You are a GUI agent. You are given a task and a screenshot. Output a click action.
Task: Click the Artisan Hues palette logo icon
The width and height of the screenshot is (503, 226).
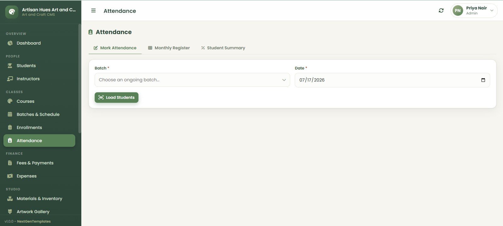(x=12, y=12)
